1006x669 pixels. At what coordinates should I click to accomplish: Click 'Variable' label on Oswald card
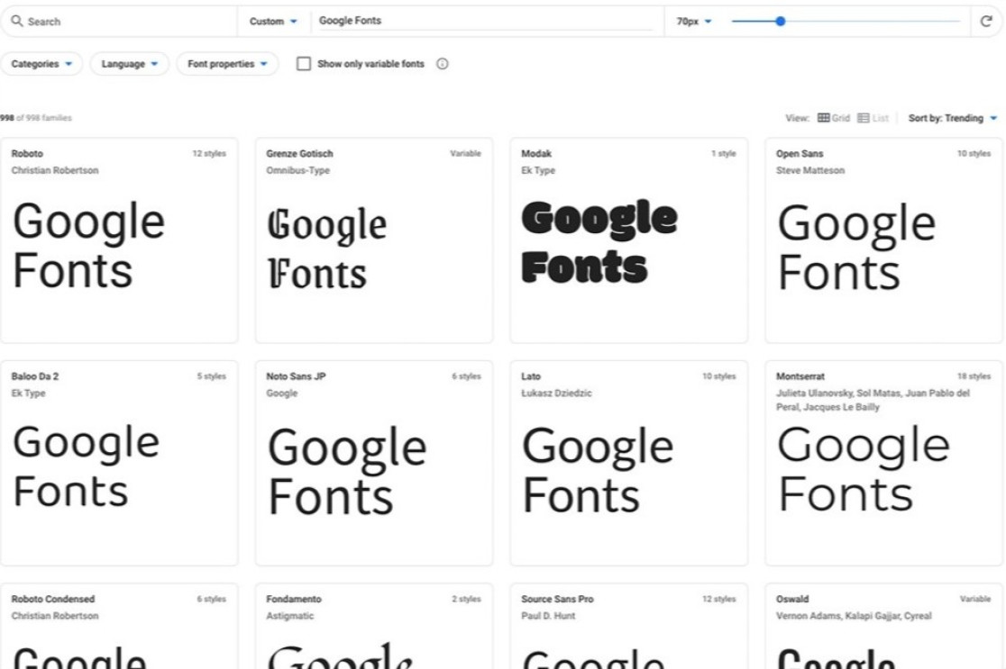coord(975,599)
